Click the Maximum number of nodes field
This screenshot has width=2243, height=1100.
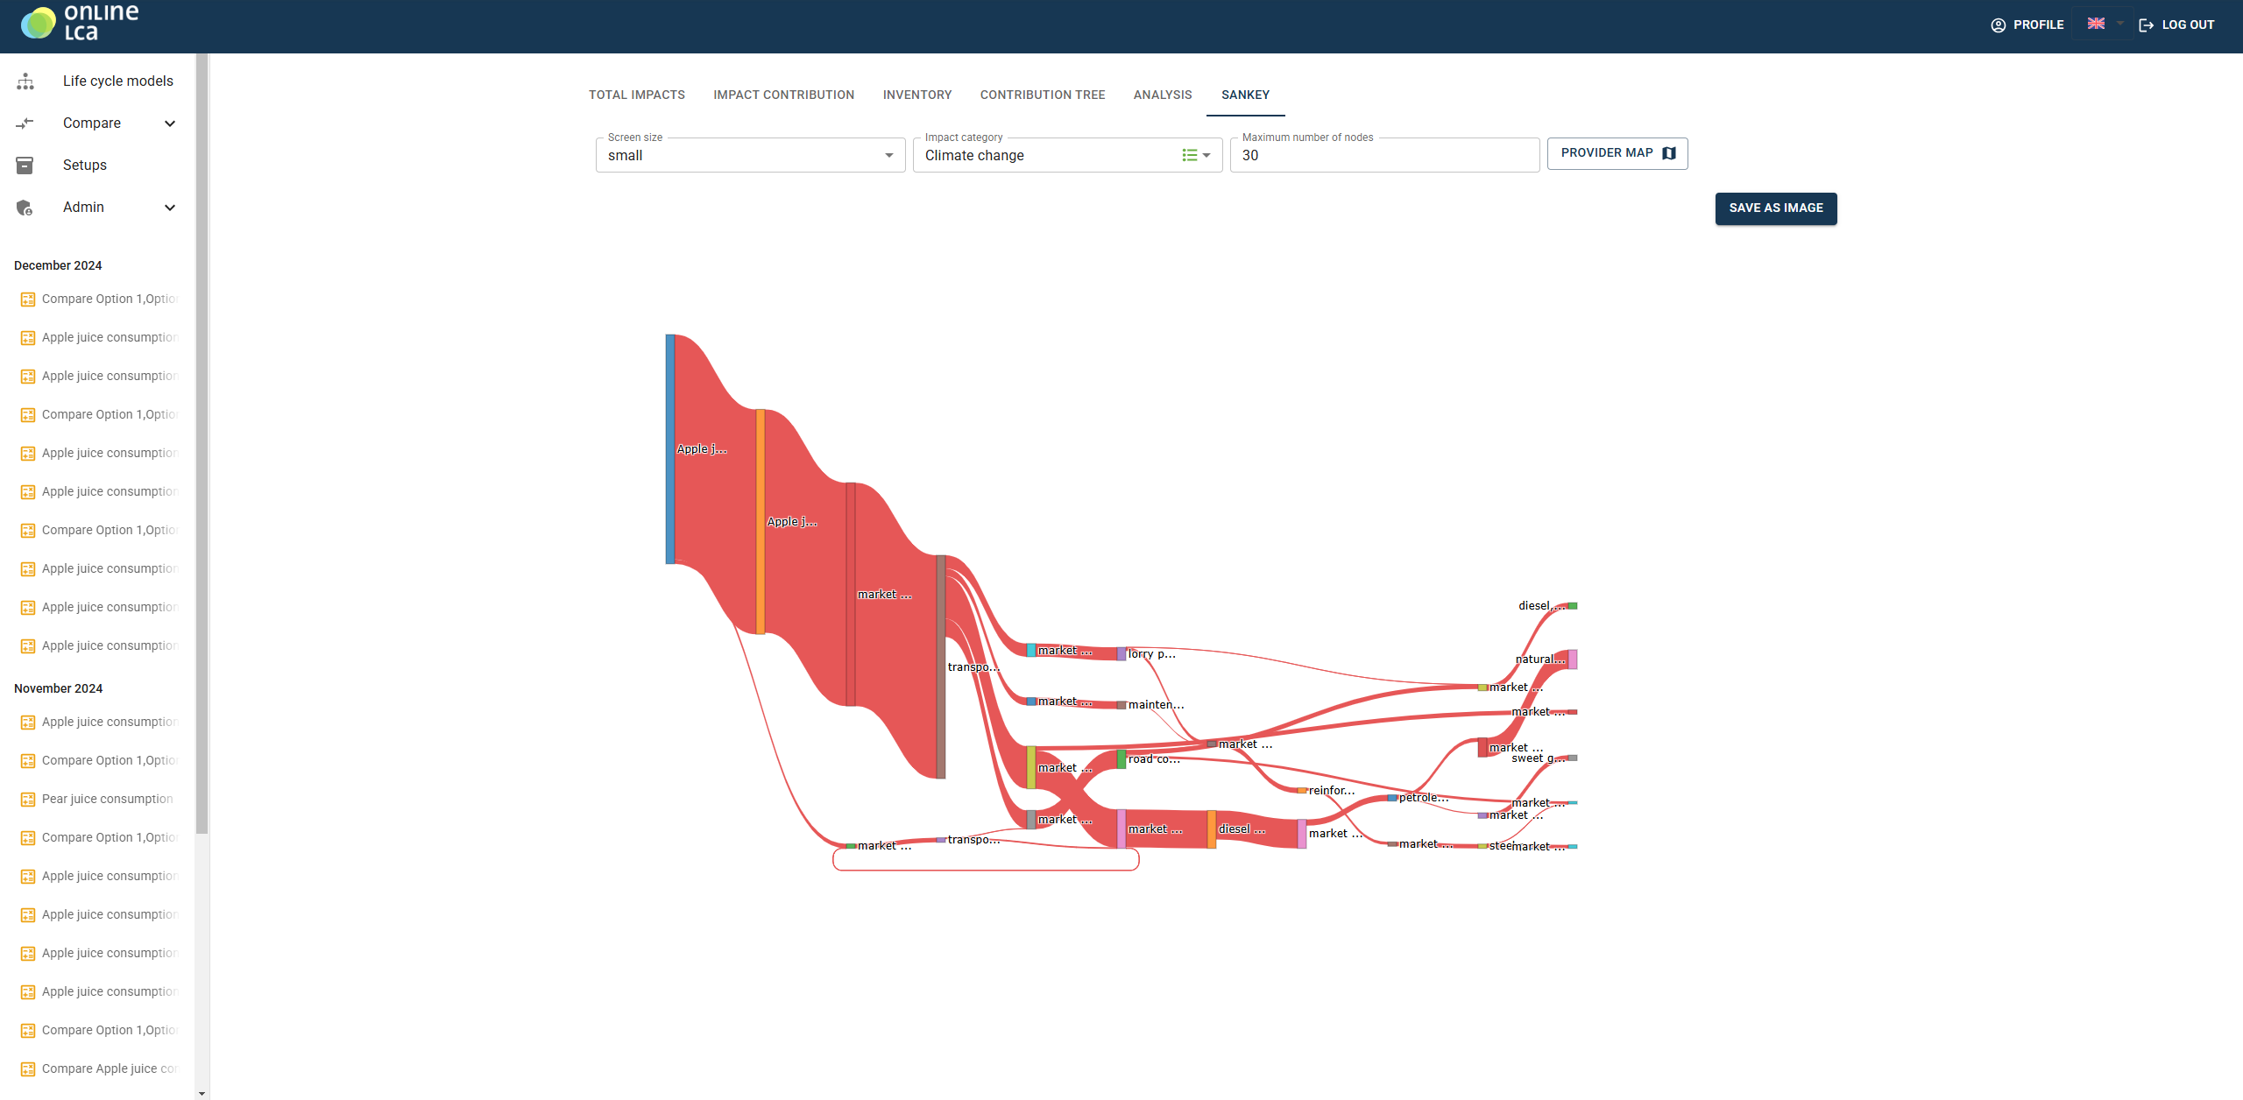[x=1383, y=155]
